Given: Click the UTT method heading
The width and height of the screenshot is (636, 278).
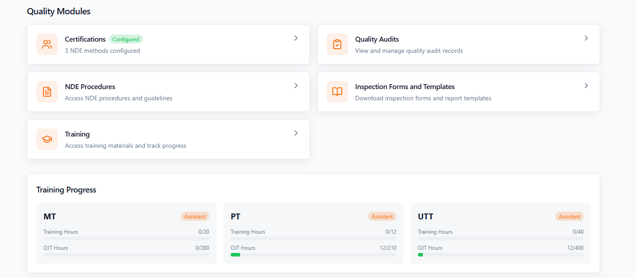Looking at the screenshot, I should click(425, 217).
